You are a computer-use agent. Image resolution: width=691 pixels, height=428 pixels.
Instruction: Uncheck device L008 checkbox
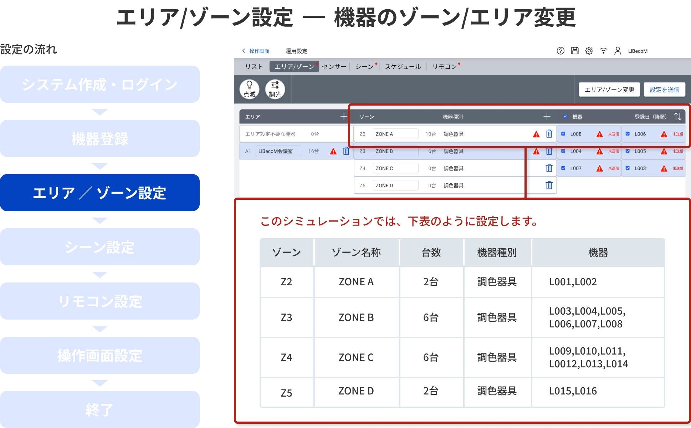(563, 134)
